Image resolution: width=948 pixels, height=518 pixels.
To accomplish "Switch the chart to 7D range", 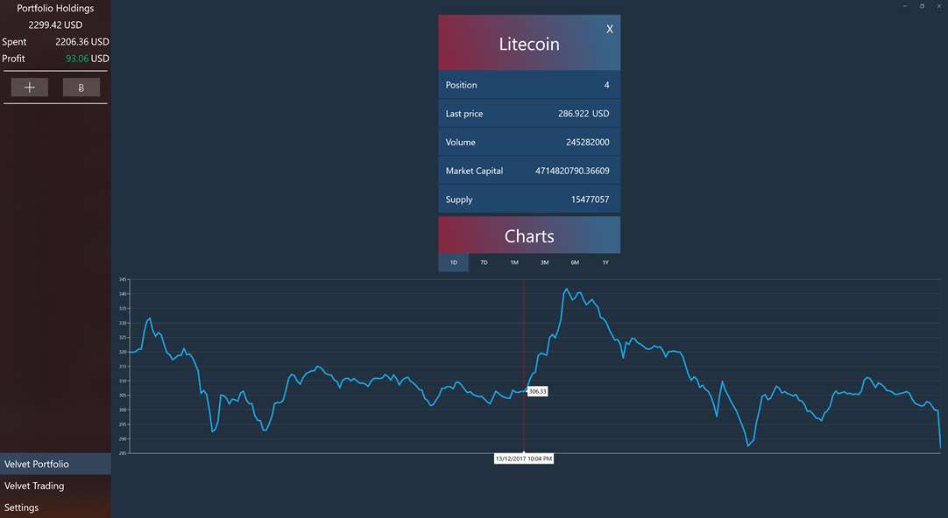I will pyautogui.click(x=484, y=262).
